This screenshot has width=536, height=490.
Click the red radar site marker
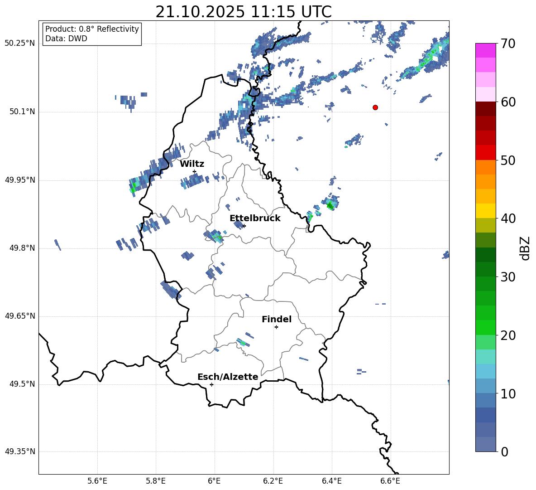point(375,107)
